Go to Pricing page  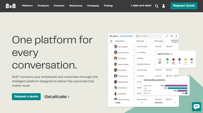[108, 6]
